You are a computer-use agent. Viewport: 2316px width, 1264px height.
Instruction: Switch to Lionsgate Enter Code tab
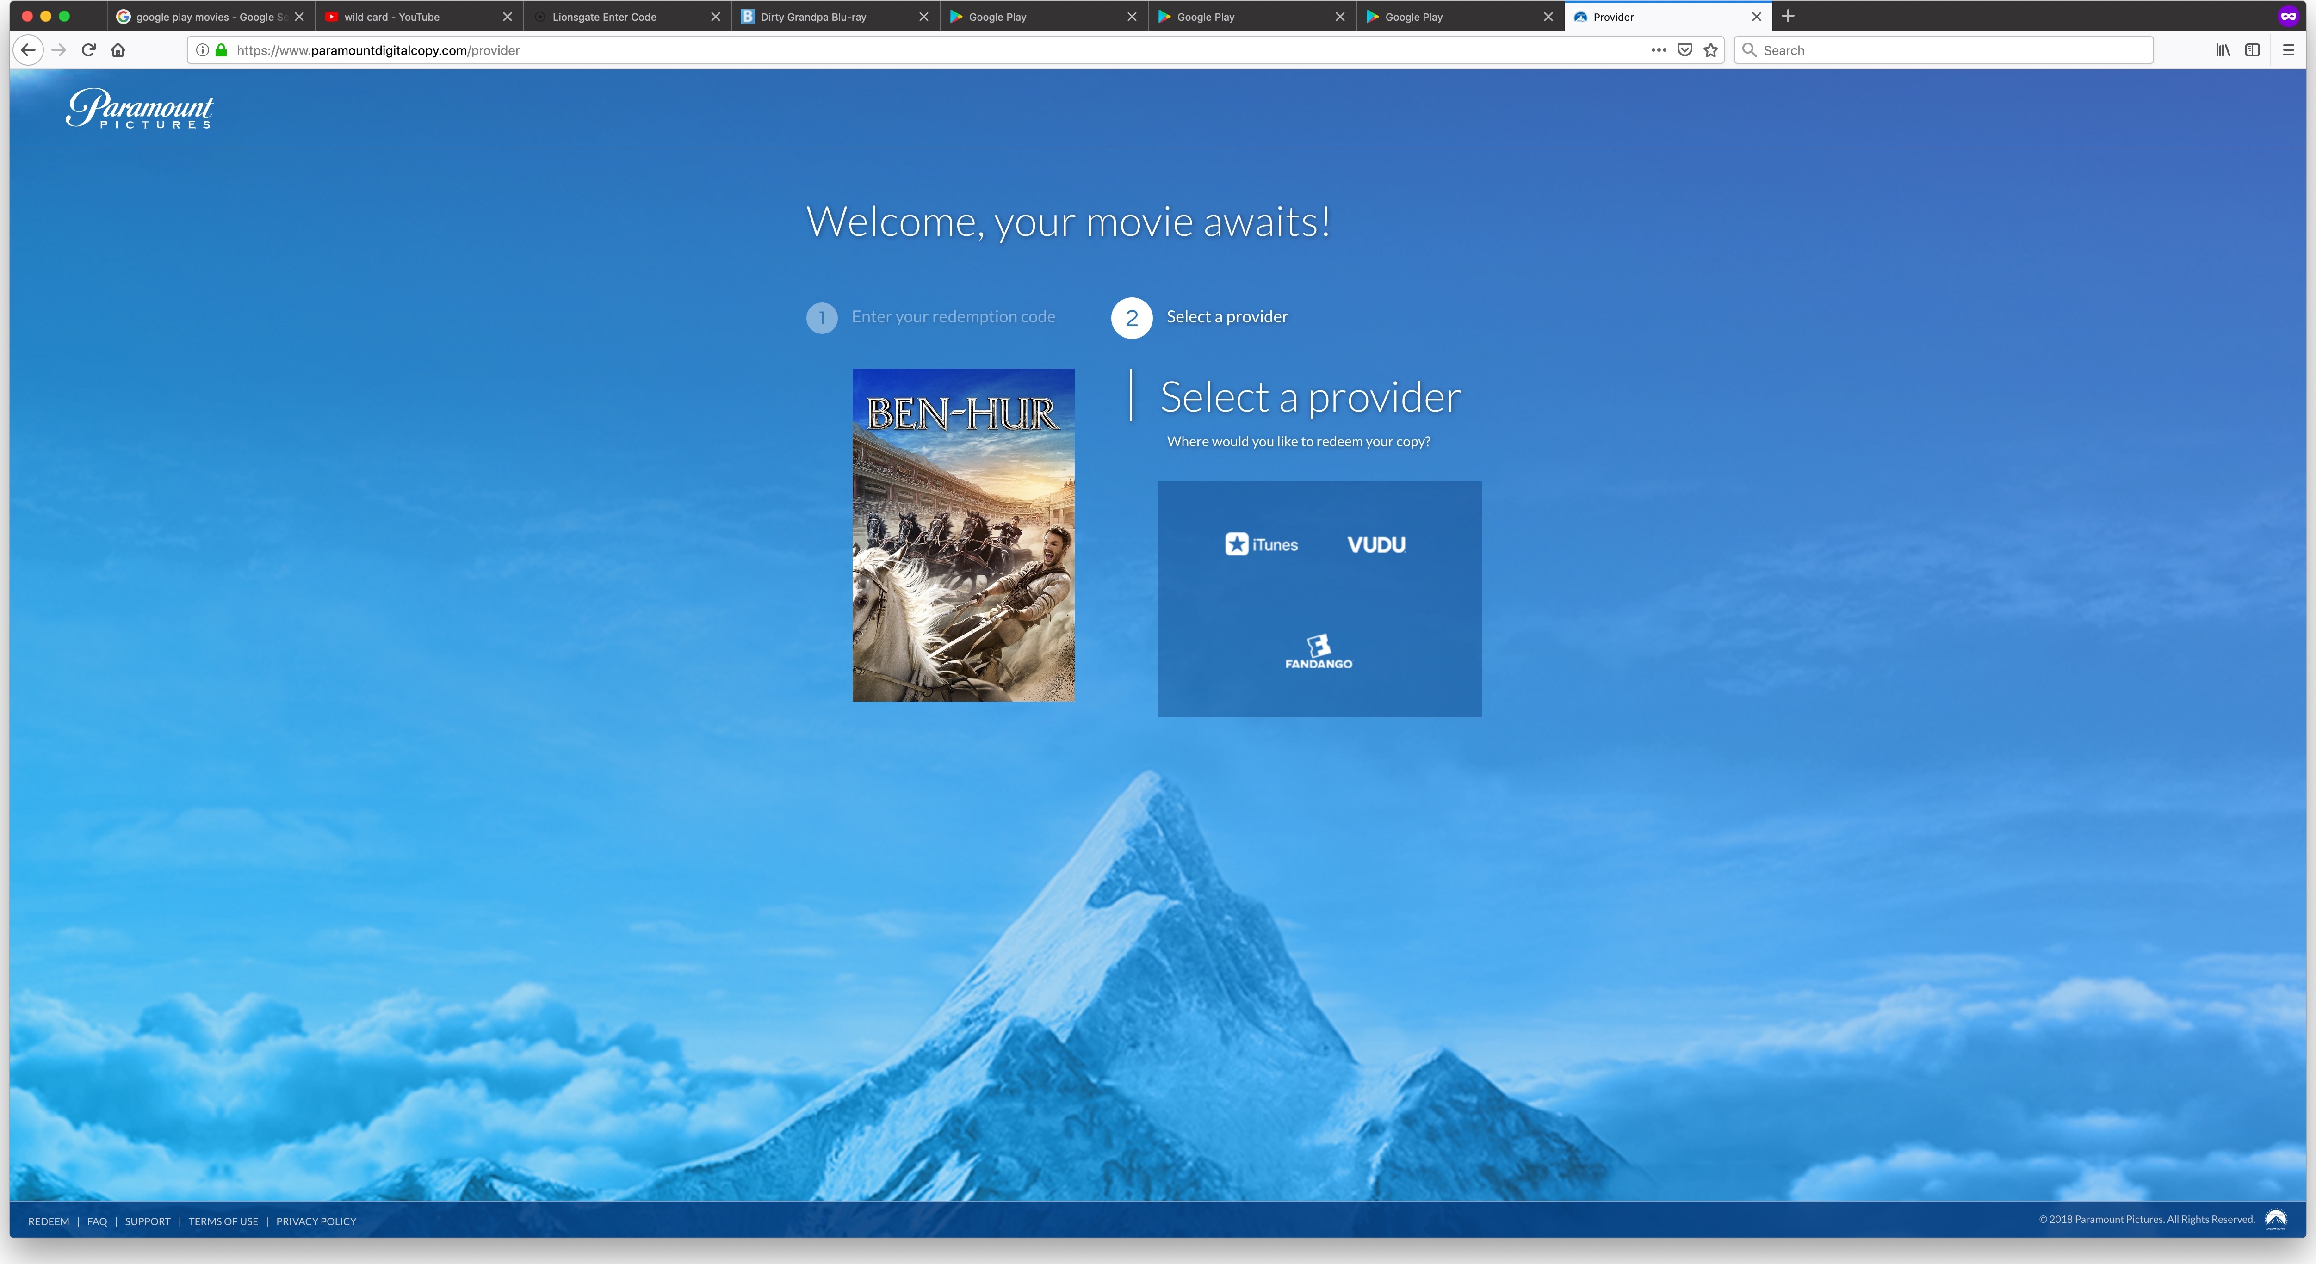627,16
